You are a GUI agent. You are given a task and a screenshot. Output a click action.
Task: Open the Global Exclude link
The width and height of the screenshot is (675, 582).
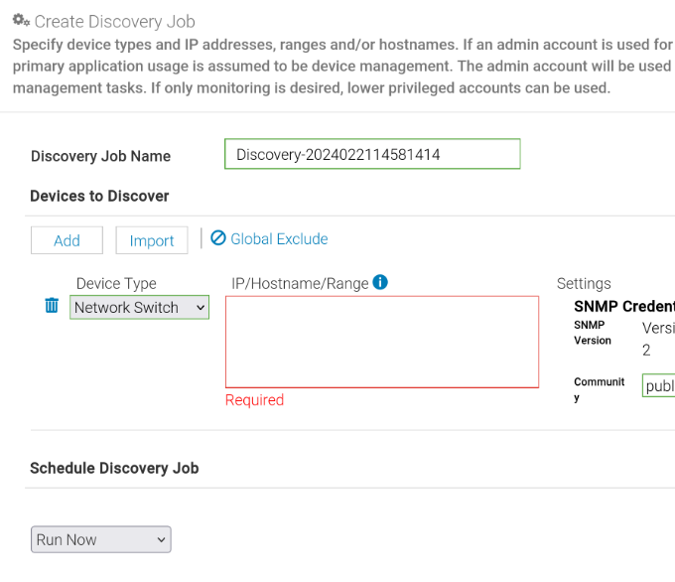(x=279, y=238)
